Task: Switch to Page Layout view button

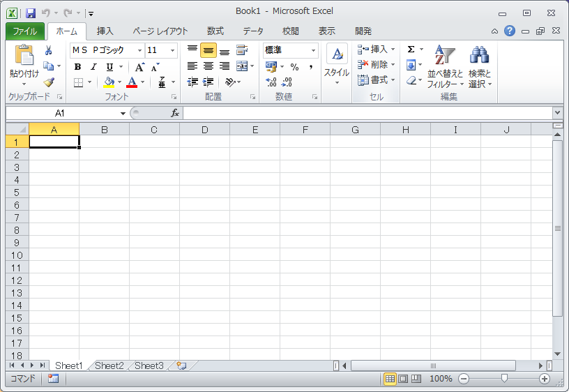Action: click(x=403, y=379)
